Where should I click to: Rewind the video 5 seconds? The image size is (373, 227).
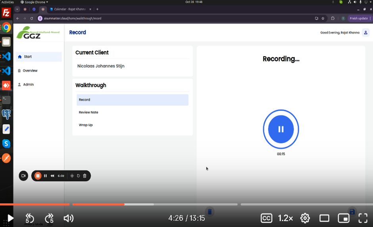(30, 218)
